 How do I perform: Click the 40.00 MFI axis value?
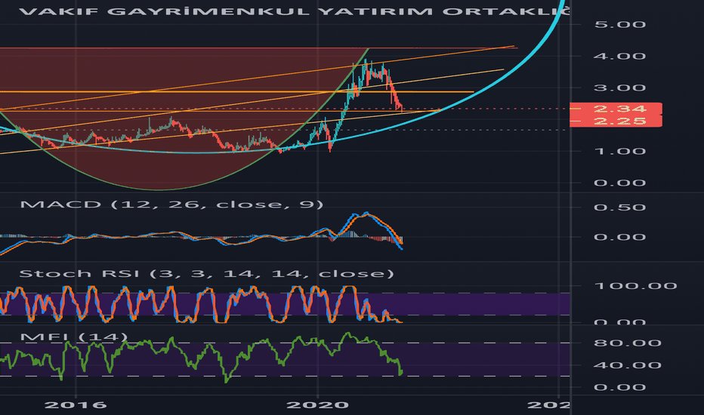627,365
